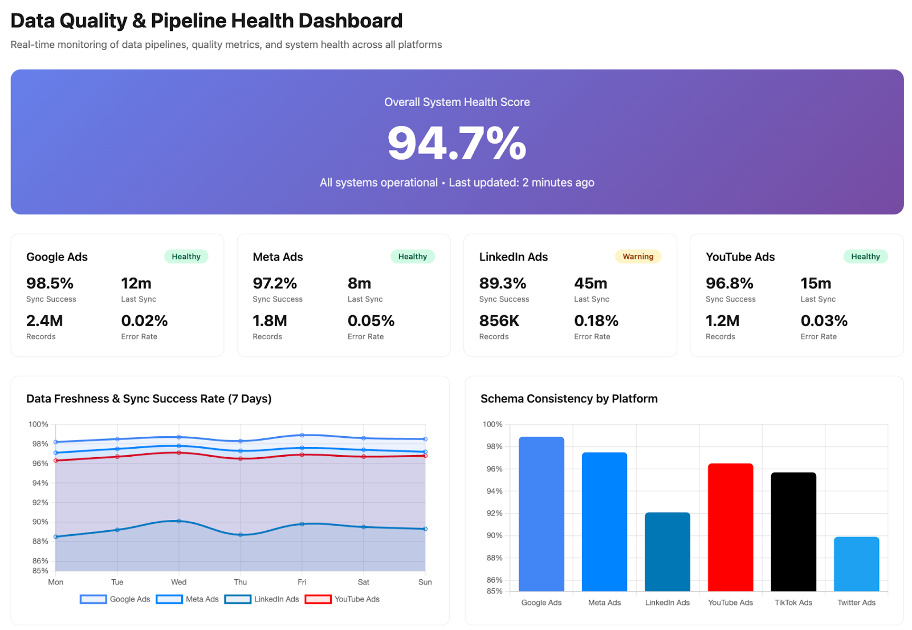Expand the LinkedIn Ads platform card
Image resolution: width=912 pixels, height=630 pixels.
(x=570, y=295)
